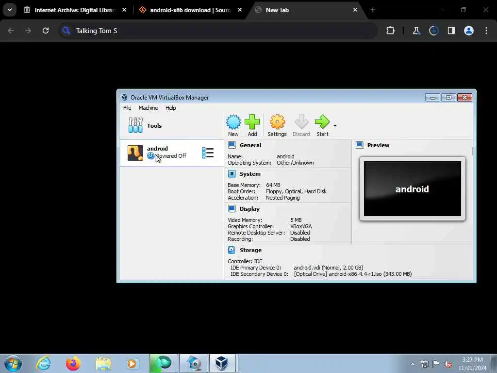Image resolution: width=497 pixels, height=373 pixels.
Task: Open the Start button dropdown arrow
Action: [335, 126]
